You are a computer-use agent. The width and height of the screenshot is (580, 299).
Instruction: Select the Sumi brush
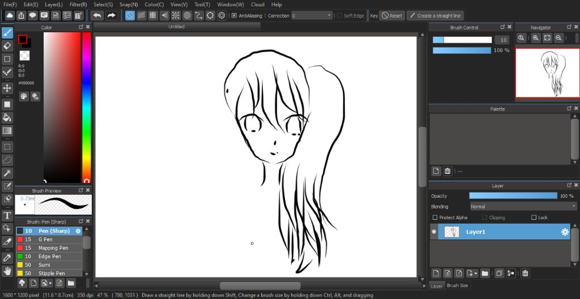click(x=49, y=265)
